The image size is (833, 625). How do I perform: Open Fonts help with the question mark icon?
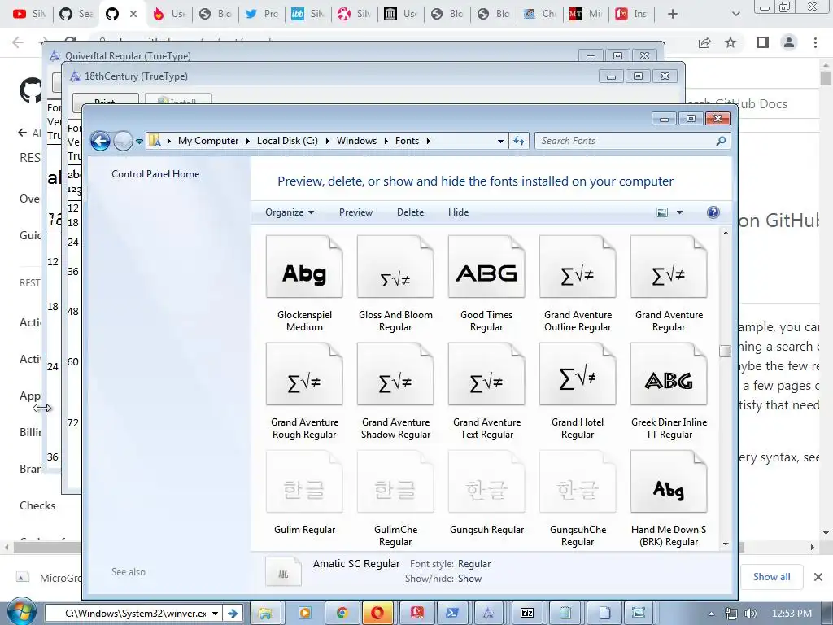pos(713,212)
